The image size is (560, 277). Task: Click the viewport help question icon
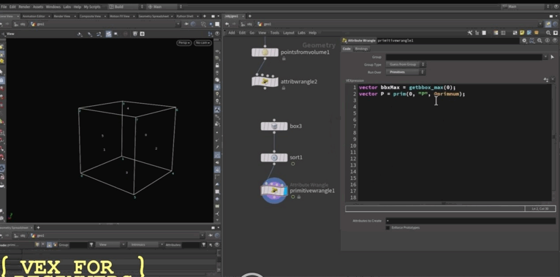(x=218, y=34)
